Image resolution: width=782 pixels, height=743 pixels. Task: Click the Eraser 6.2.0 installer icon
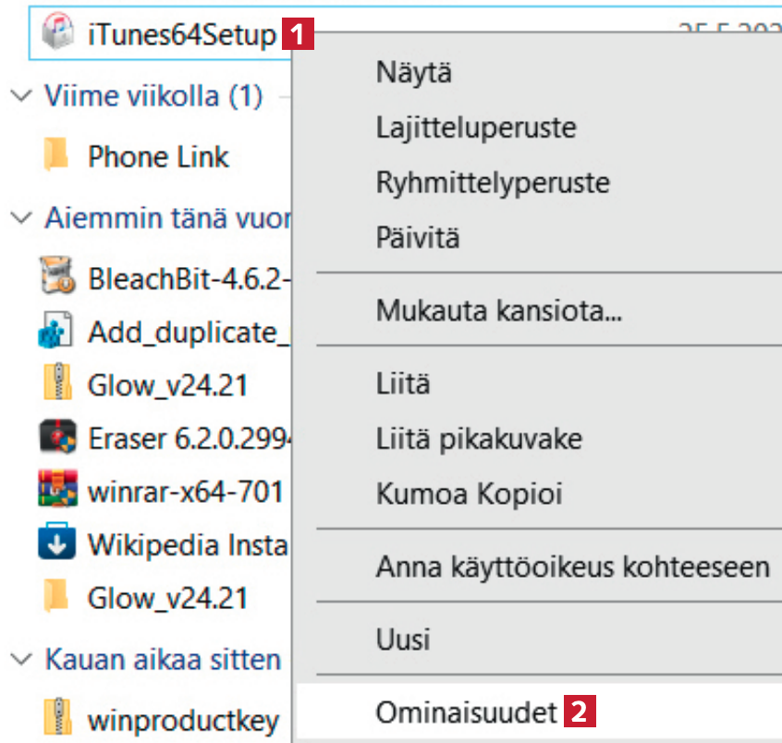click(x=57, y=437)
